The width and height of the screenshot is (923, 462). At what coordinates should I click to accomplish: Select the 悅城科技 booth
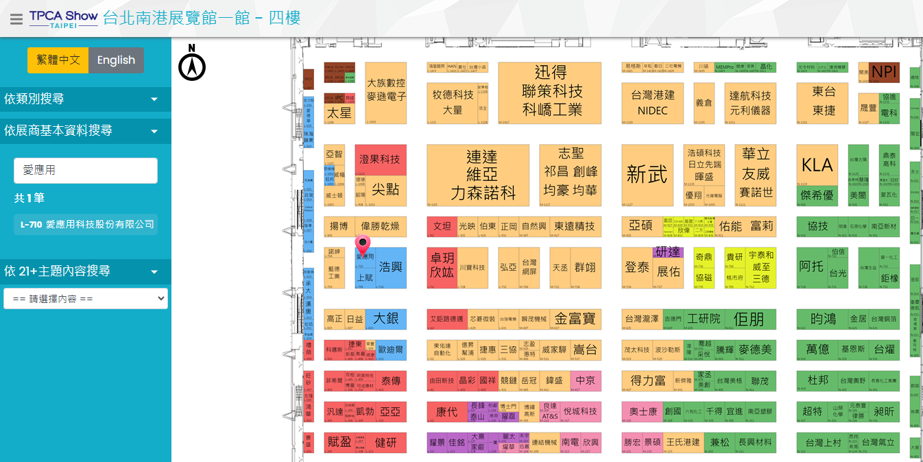click(x=581, y=411)
